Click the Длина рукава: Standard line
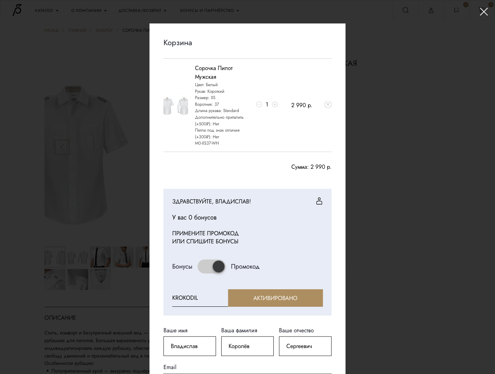The width and height of the screenshot is (495, 374). point(217,111)
